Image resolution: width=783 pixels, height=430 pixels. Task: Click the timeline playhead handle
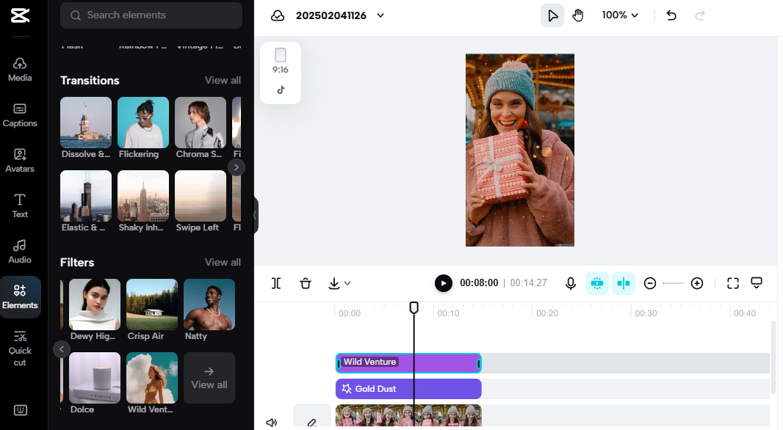tap(414, 307)
